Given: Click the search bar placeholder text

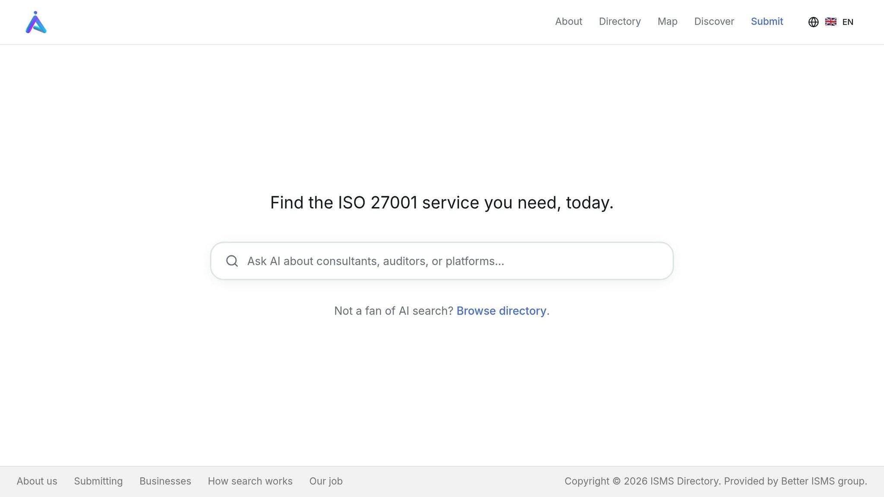Looking at the screenshot, I should (376, 261).
